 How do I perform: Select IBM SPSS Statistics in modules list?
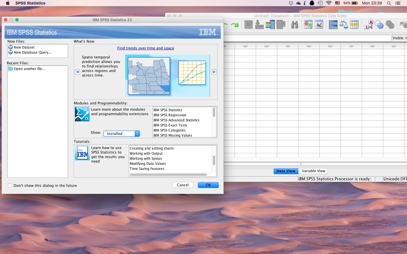(168, 110)
